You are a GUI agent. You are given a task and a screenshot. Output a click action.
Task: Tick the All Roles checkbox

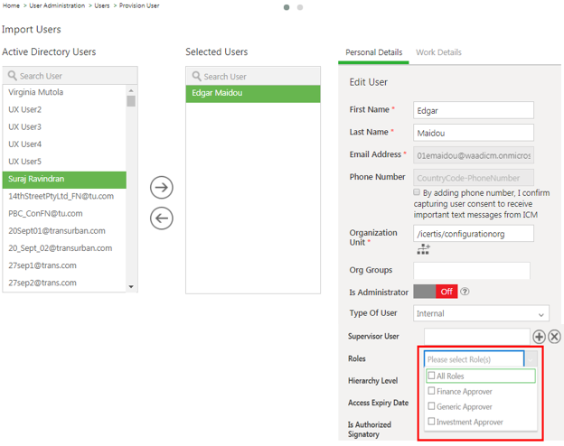[432, 376]
